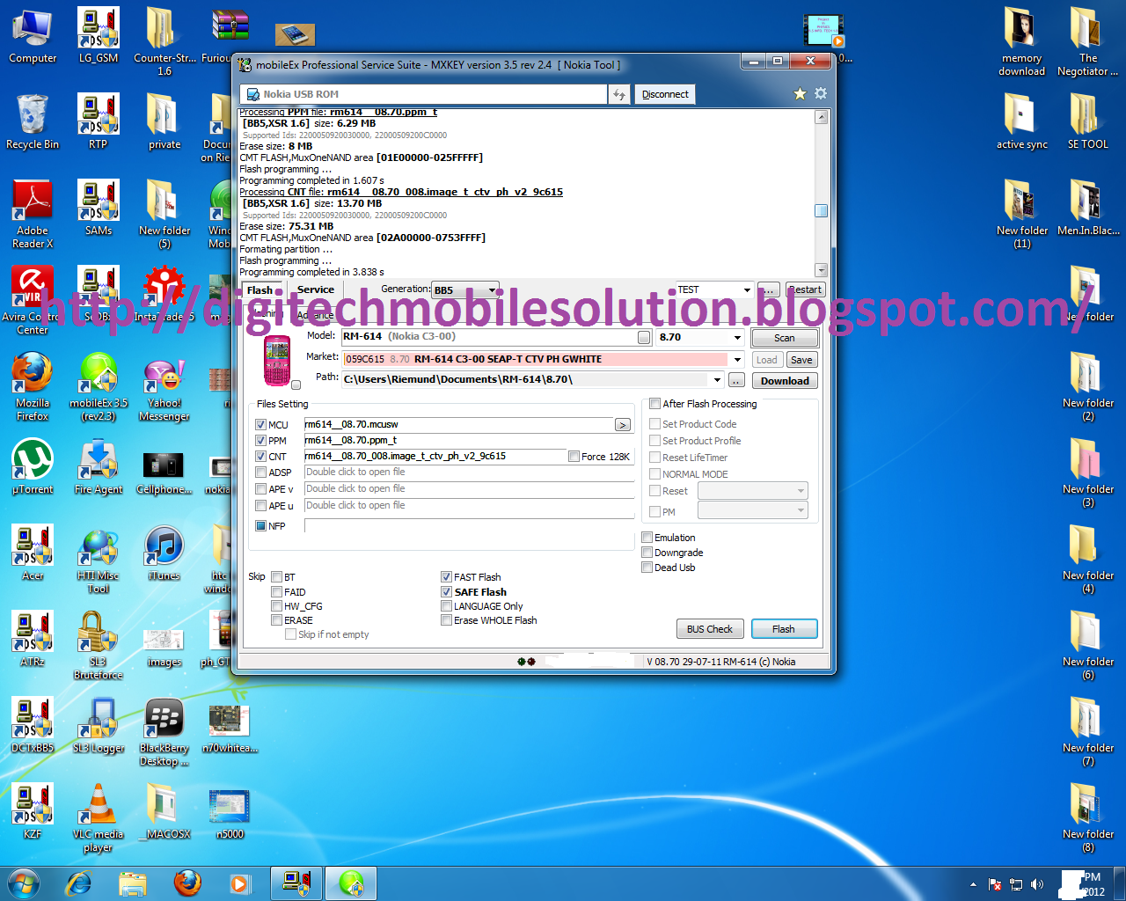
Task: Open the Adobe Reader X desktop icon
Action: (33, 215)
